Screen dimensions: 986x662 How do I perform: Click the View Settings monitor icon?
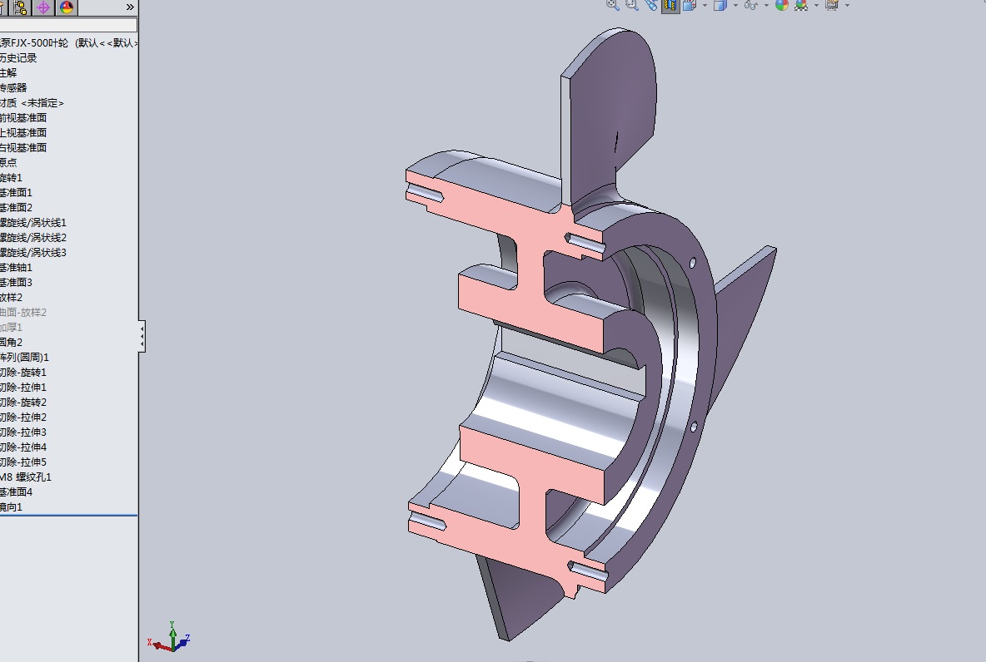click(x=832, y=5)
